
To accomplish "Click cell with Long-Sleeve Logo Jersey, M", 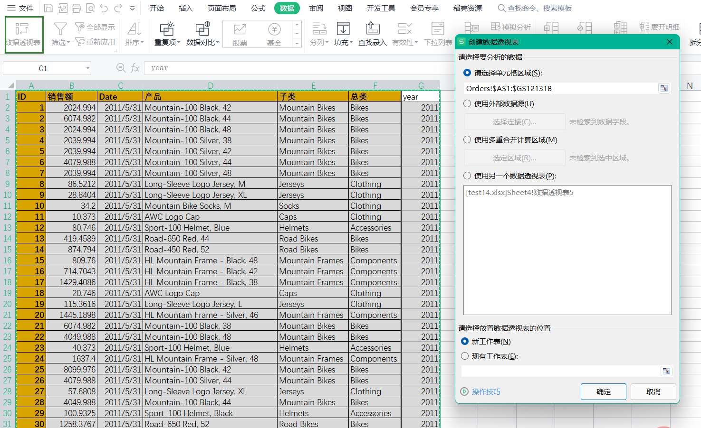I will [210, 184].
